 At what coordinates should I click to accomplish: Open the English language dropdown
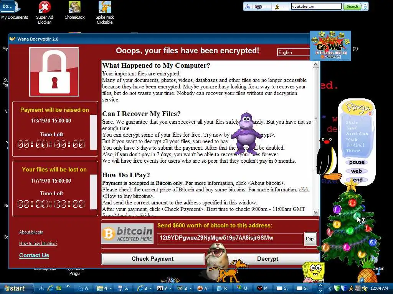click(x=294, y=52)
